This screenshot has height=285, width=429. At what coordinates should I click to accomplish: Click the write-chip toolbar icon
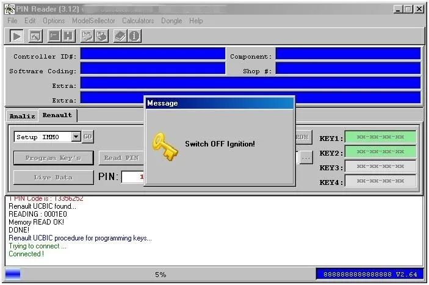[x=101, y=36]
